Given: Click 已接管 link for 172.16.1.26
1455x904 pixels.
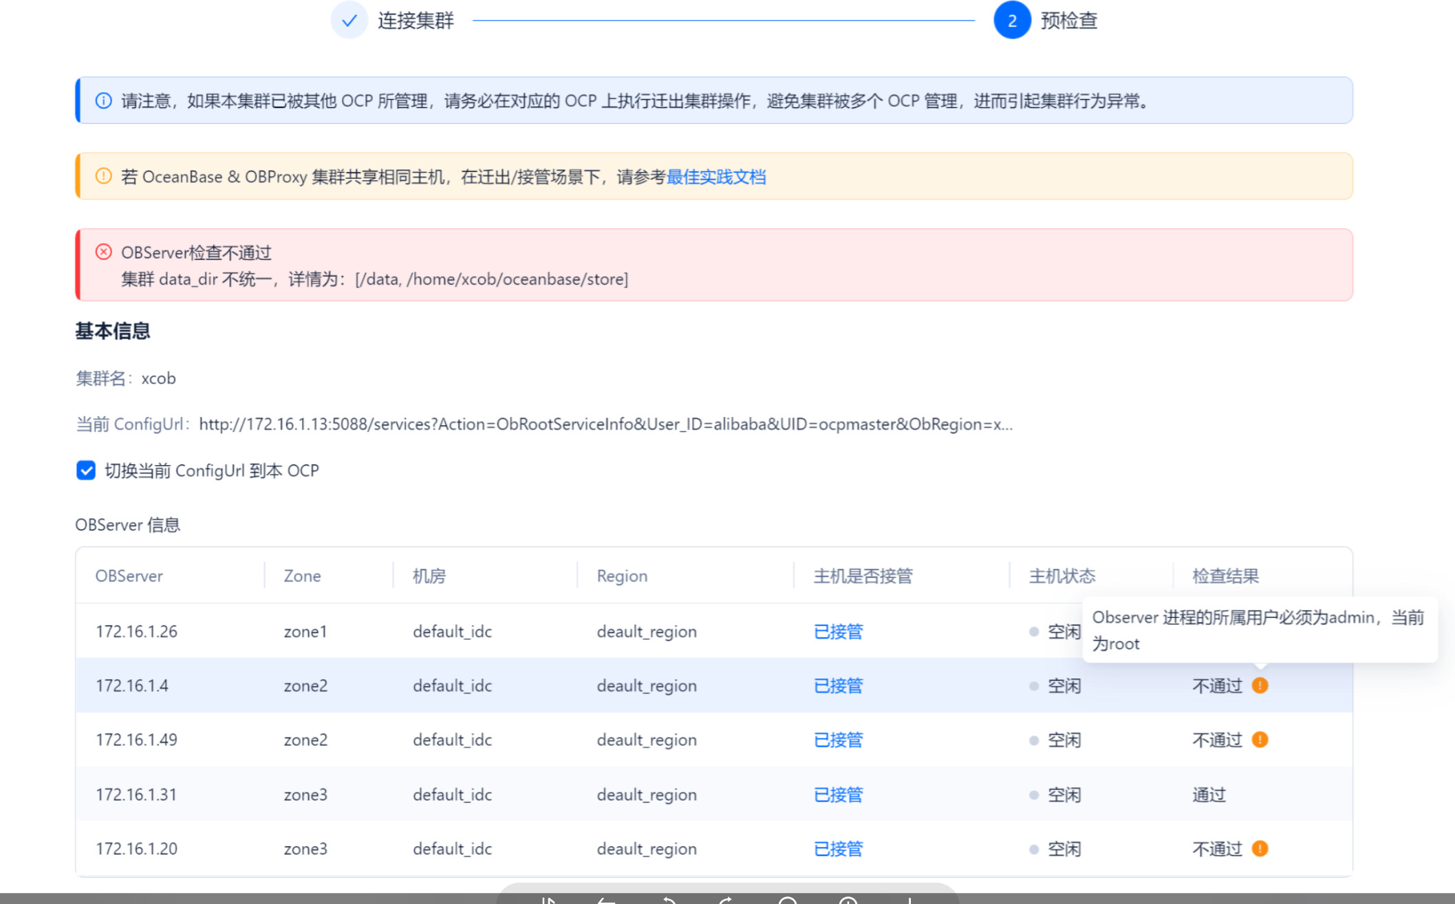Looking at the screenshot, I should coord(838,632).
